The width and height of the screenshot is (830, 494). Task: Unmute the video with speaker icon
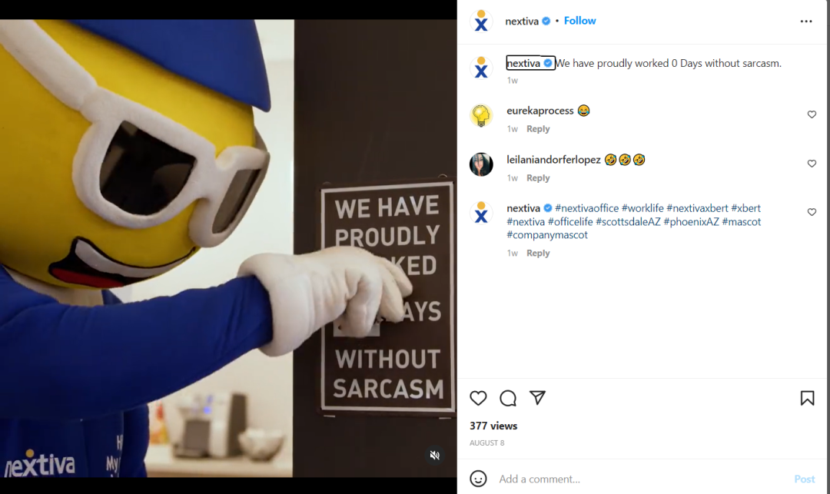tap(434, 456)
